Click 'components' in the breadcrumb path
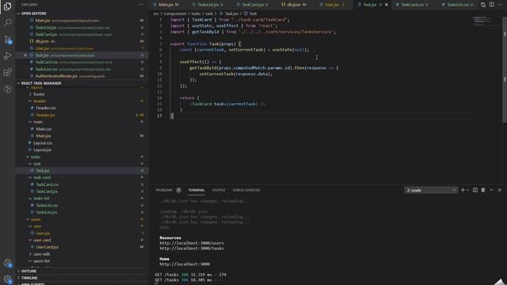Screen dimensions: 507x285 click(x=175, y=13)
